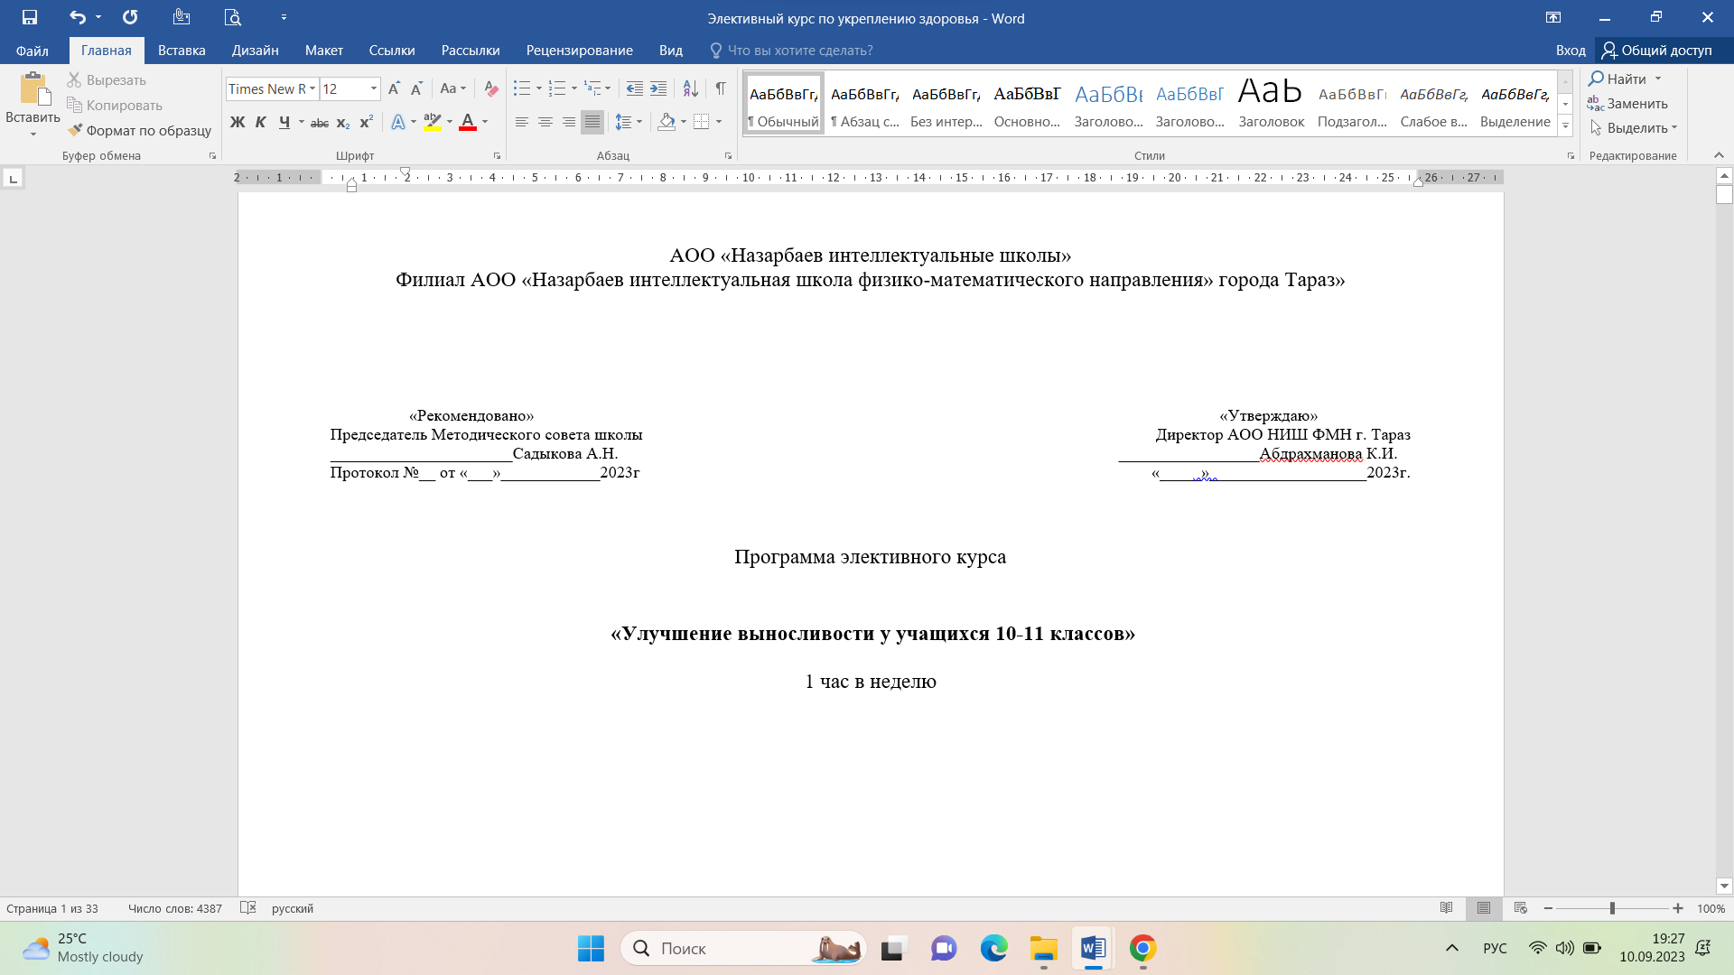Open Microsoft Edge from the taskbar
Viewport: 1734px width, 975px height.
pyautogui.click(x=993, y=948)
